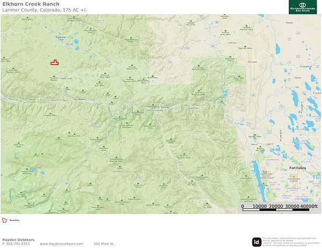This screenshot has width=322, height=248.
Task: Click the Red Feather Lakes label
Action: tap(61, 38)
